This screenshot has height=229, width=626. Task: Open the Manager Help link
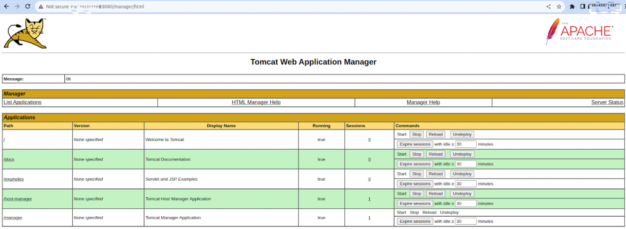pos(423,102)
